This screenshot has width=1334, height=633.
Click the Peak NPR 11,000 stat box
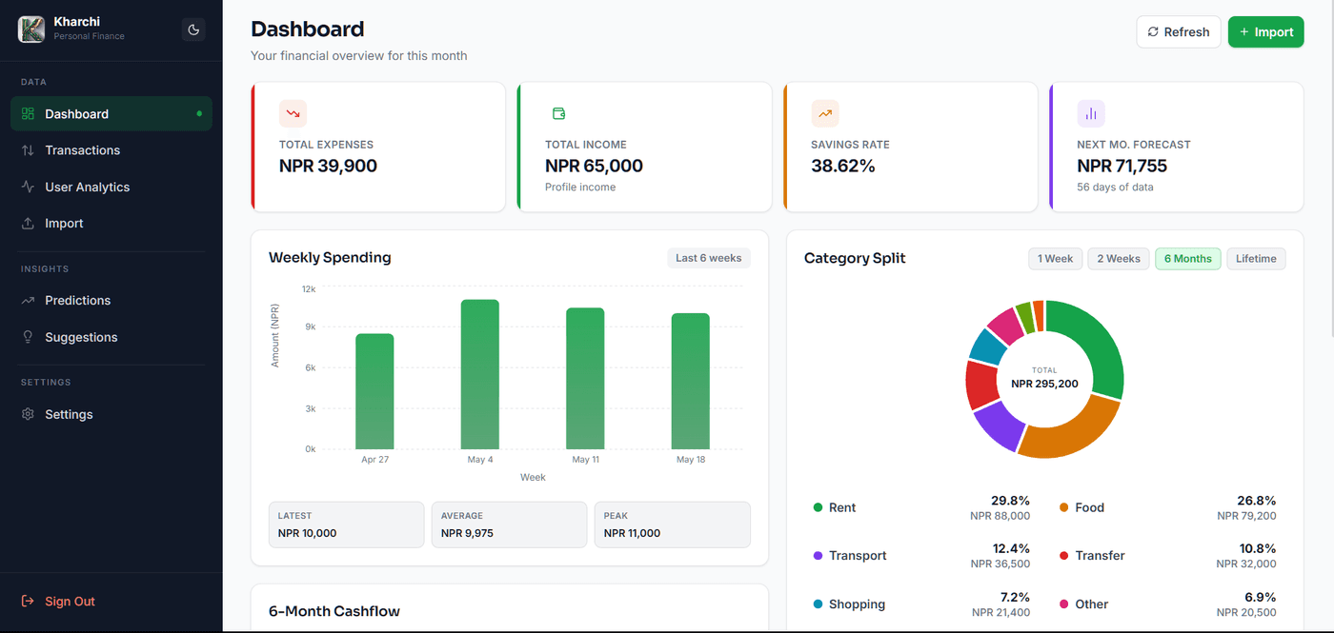pos(672,524)
